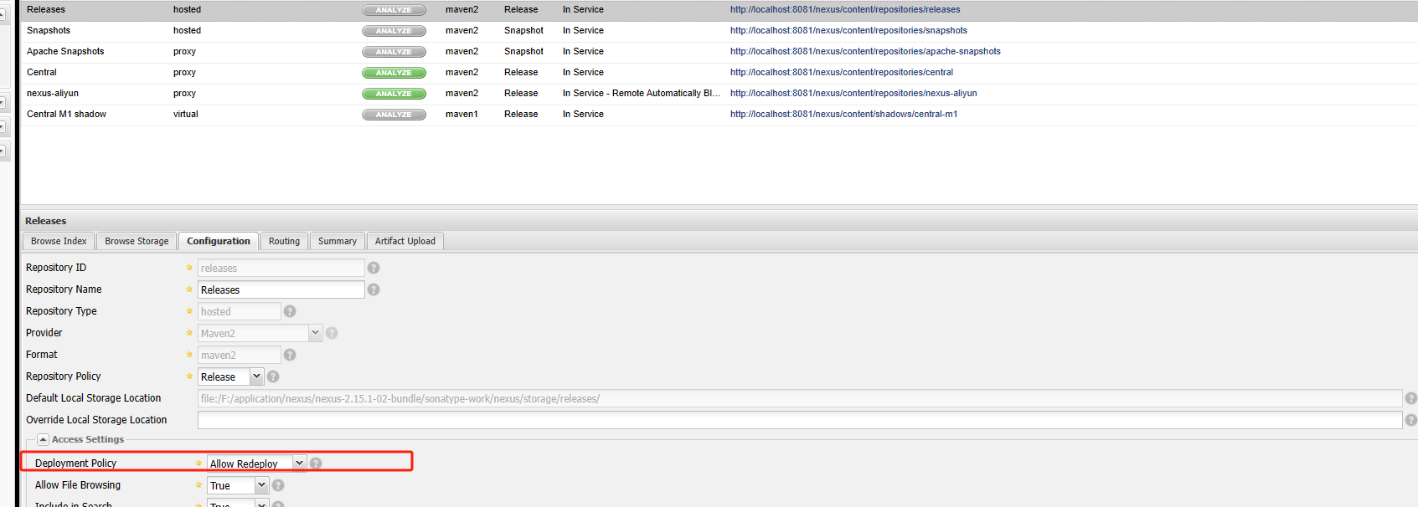Open the Deployment Policy dropdown
1418x507 pixels.
299,463
